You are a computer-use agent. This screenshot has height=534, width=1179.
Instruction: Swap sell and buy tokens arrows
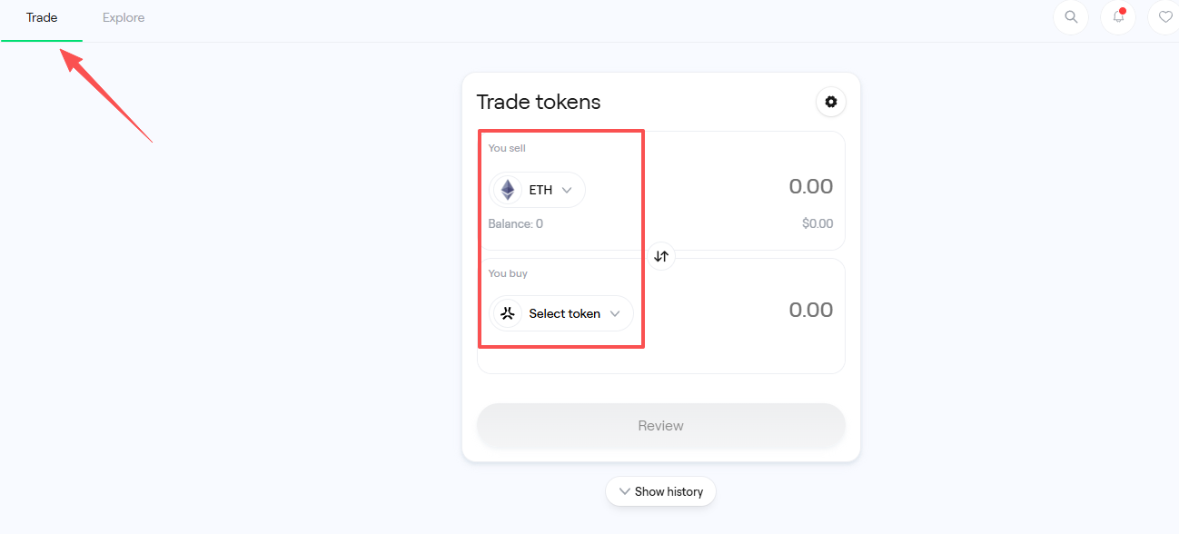tap(661, 256)
